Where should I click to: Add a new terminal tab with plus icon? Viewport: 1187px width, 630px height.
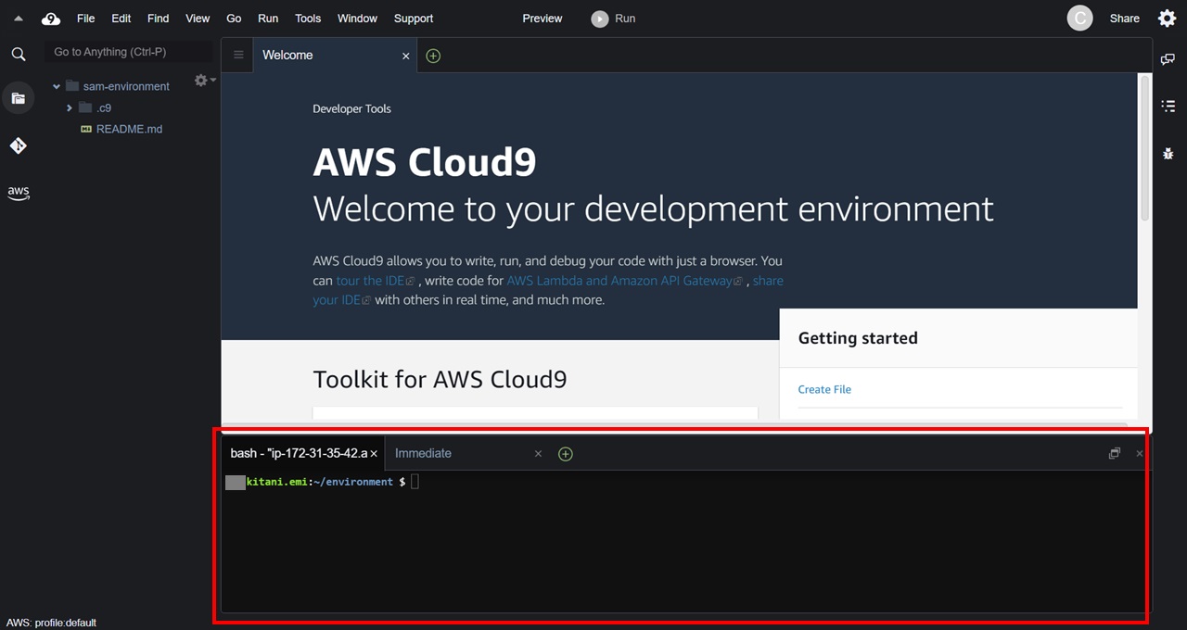tap(566, 454)
